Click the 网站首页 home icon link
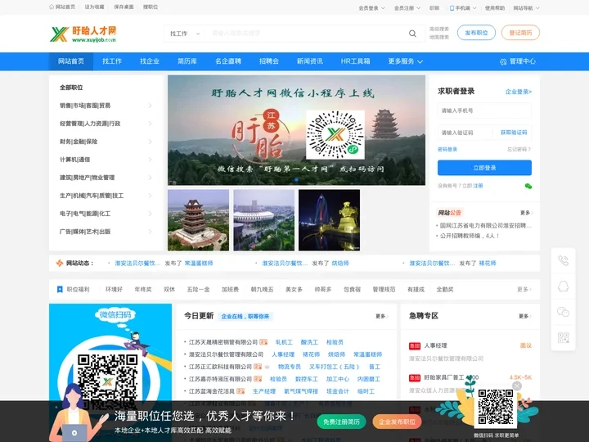Screen dimensions: 589x442 pyautogui.click(x=62, y=7)
